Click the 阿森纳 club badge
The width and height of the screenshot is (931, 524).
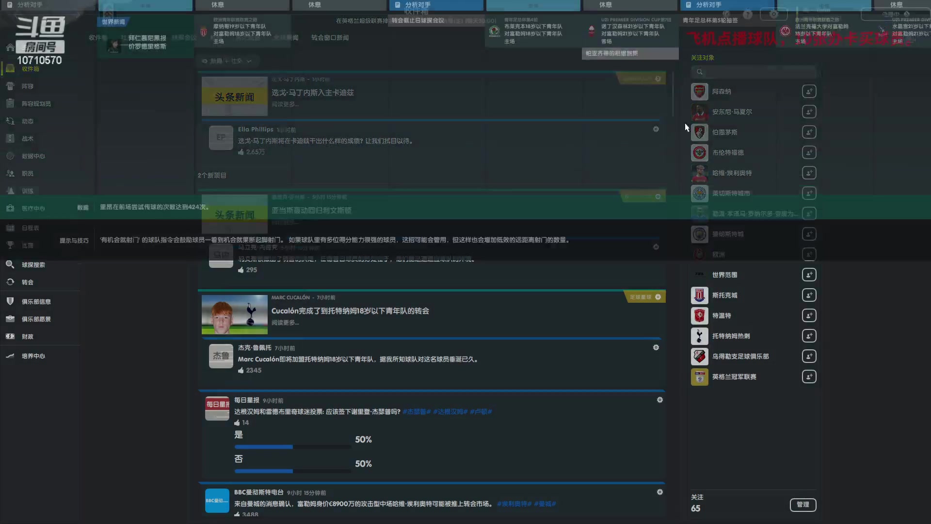pyautogui.click(x=699, y=92)
